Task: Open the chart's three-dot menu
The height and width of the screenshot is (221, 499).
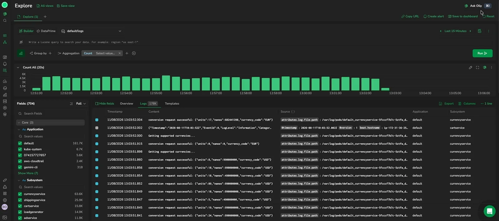Action: coord(492,68)
